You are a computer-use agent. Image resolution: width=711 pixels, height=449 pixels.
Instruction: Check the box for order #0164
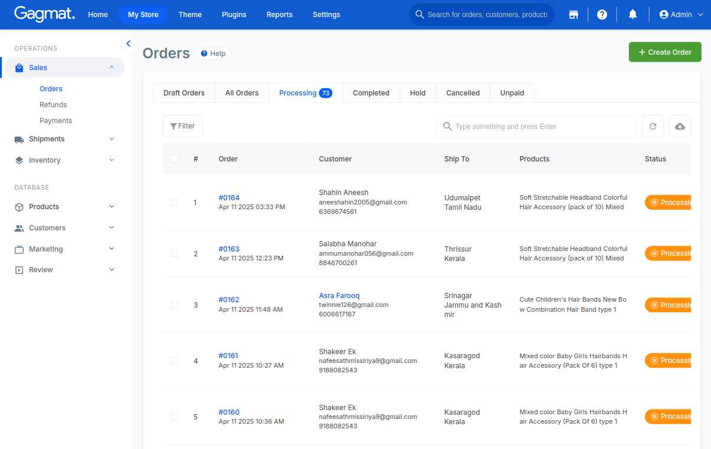pos(174,202)
